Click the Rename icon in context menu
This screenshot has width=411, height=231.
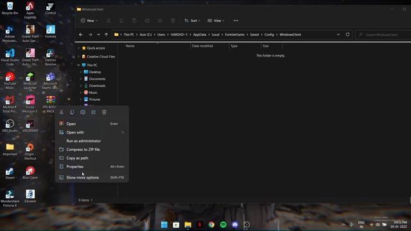pos(83,112)
